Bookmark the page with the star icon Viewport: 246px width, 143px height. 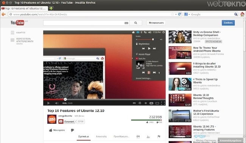tap(173, 14)
